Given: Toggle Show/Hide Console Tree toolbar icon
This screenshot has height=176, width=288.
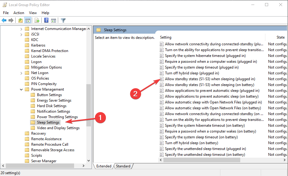Looking at the screenshot, I should pos(28,21).
